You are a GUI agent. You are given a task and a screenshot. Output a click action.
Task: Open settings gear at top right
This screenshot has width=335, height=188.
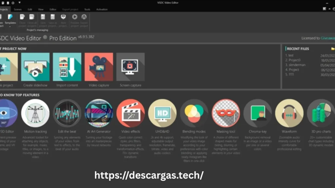334,9
